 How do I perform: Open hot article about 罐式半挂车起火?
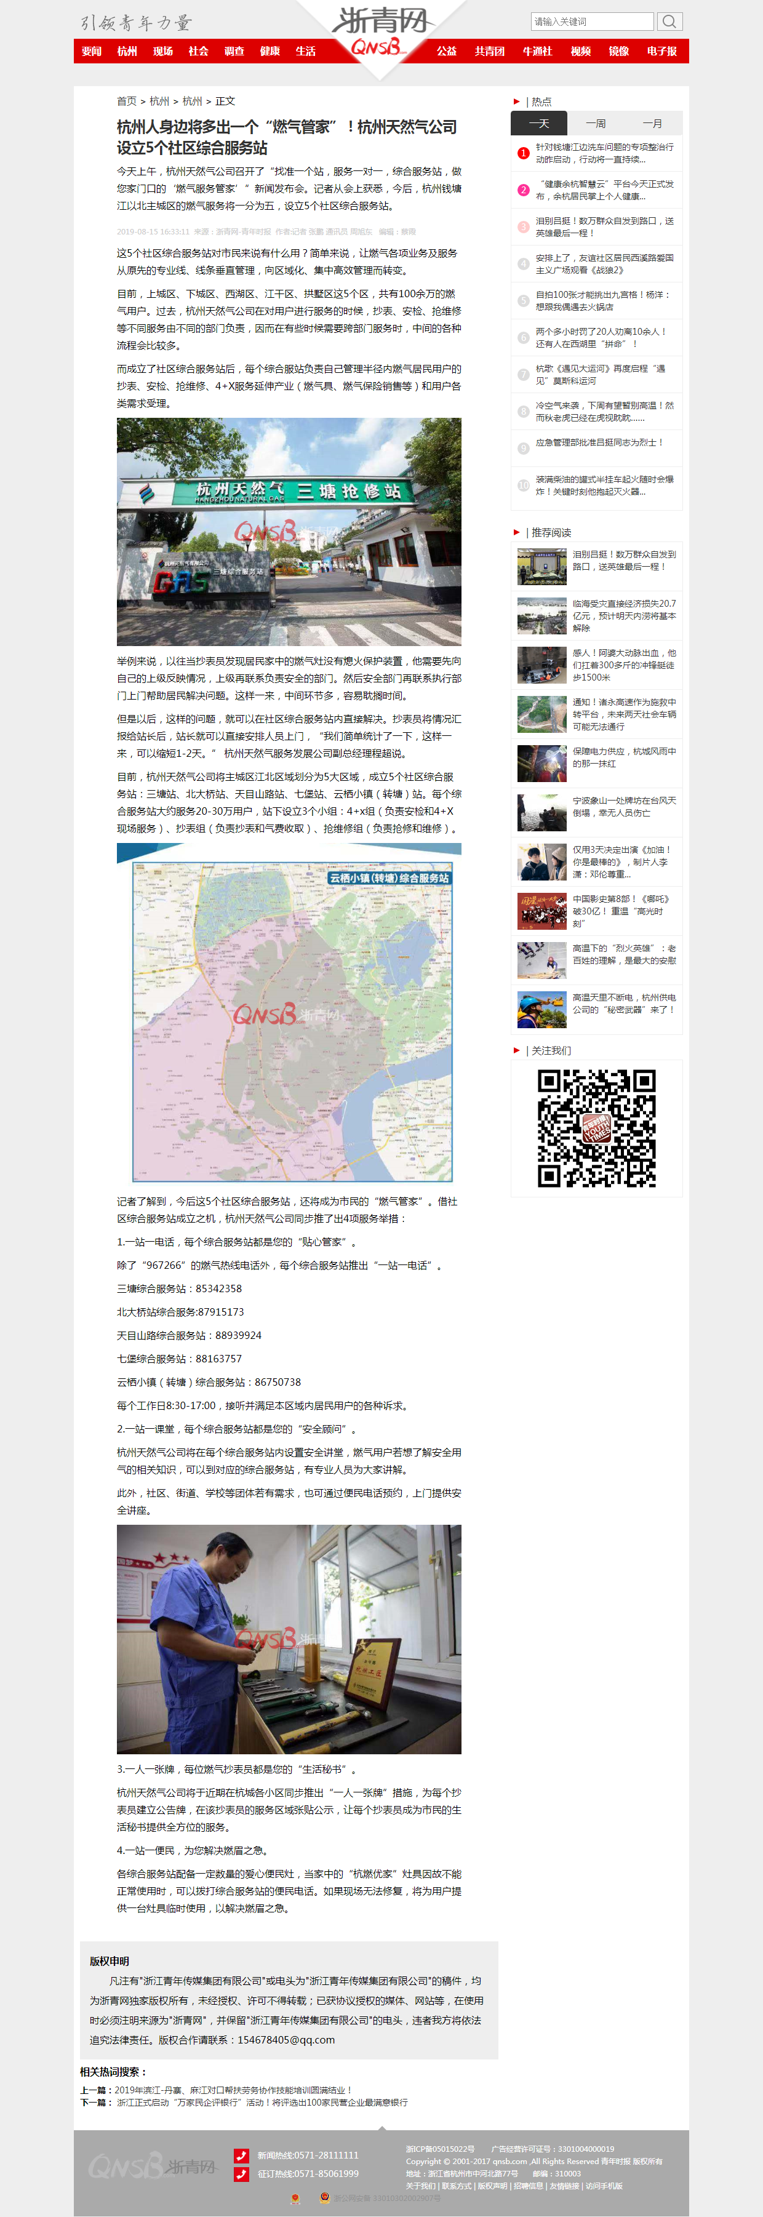coord(605,486)
